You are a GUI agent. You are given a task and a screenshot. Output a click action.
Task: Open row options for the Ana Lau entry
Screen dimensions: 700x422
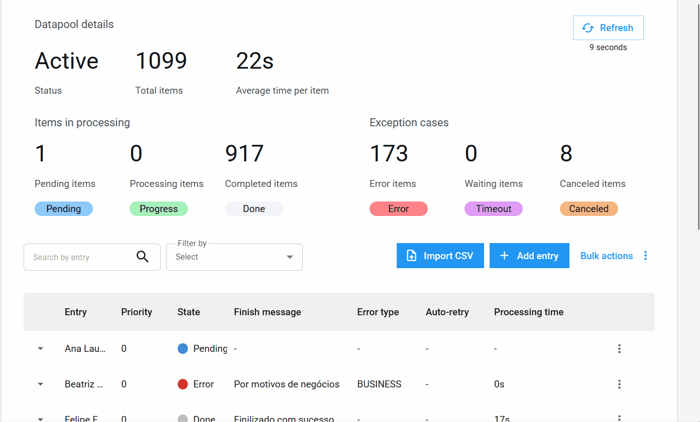coord(619,348)
